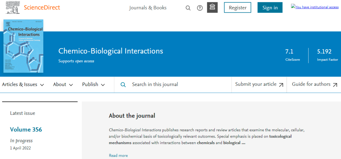This screenshot has height=159, width=341.
Task: Open the help question mark icon
Action: click(200, 8)
